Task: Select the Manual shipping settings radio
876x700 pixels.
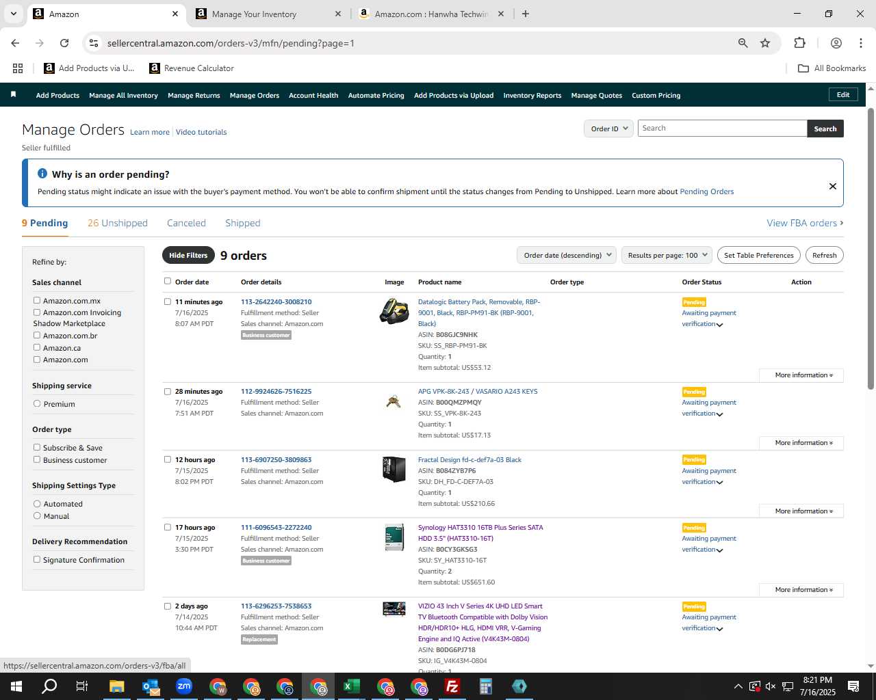Action: click(x=37, y=515)
